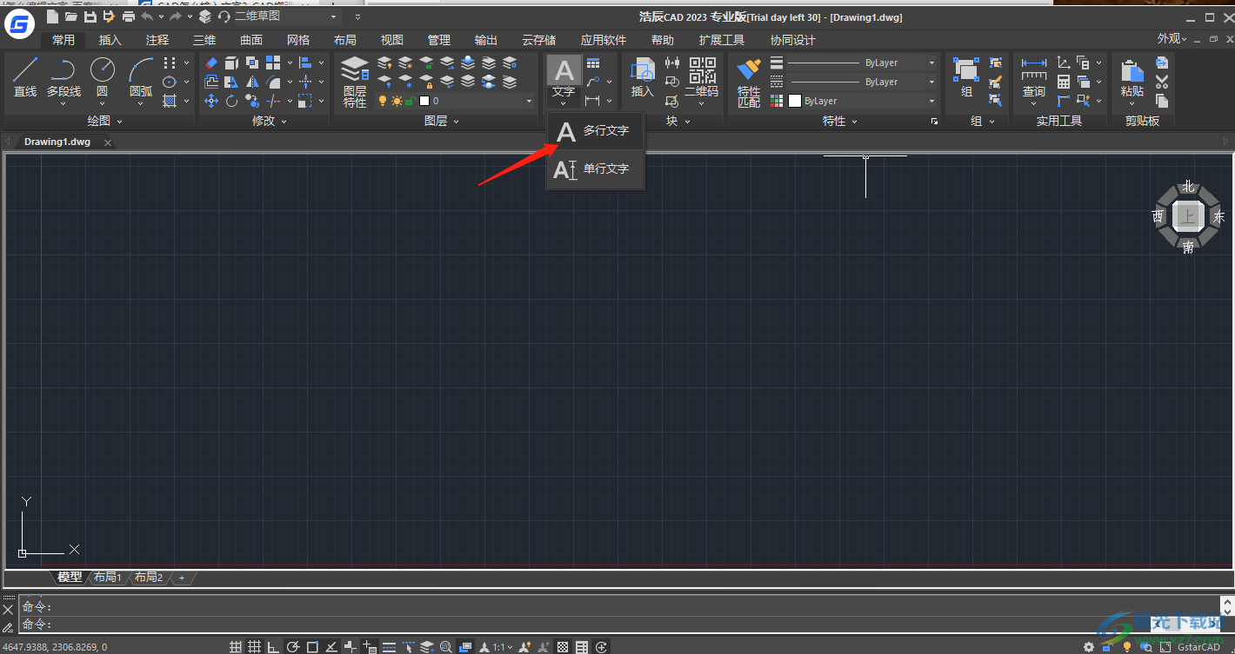The height and width of the screenshot is (654, 1235).
Task: Switch to the 云存储 ribbon tab
Action: tap(539, 40)
